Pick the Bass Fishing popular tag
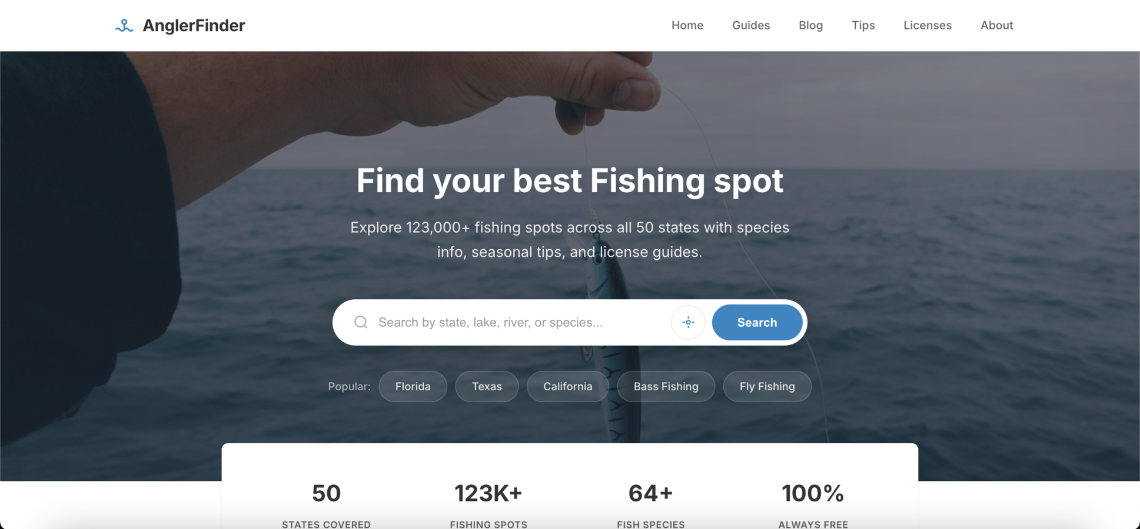 coord(666,386)
